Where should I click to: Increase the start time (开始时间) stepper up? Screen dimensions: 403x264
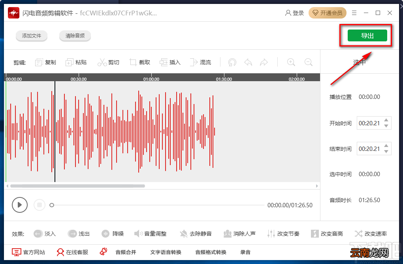click(386, 120)
